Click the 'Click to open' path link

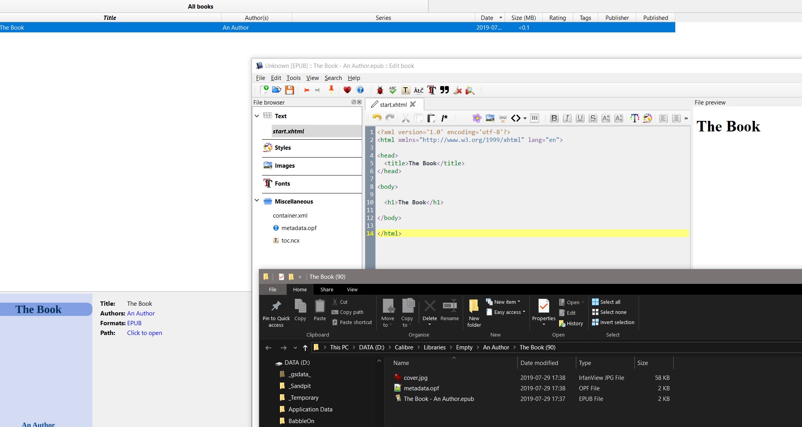click(144, 333)
